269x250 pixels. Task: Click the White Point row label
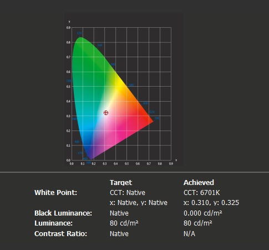tap(55, 193)
